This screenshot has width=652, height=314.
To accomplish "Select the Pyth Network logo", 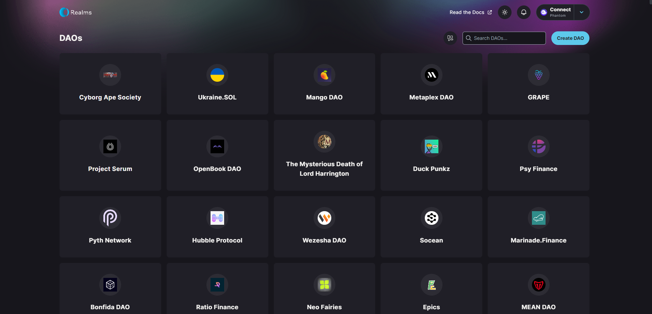I will coord(110,218).
